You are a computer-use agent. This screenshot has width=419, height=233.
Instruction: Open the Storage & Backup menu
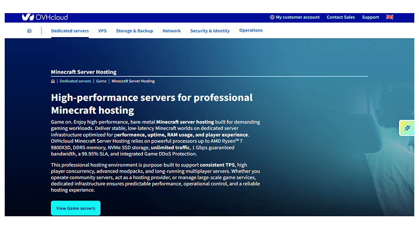click(135, 31)
